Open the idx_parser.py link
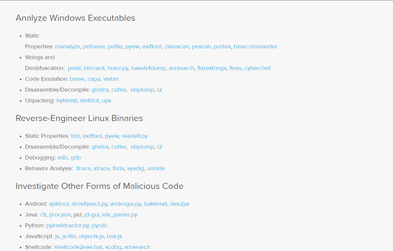The height and width of the screenshot is (251, 393). click(x=120, y=215)
